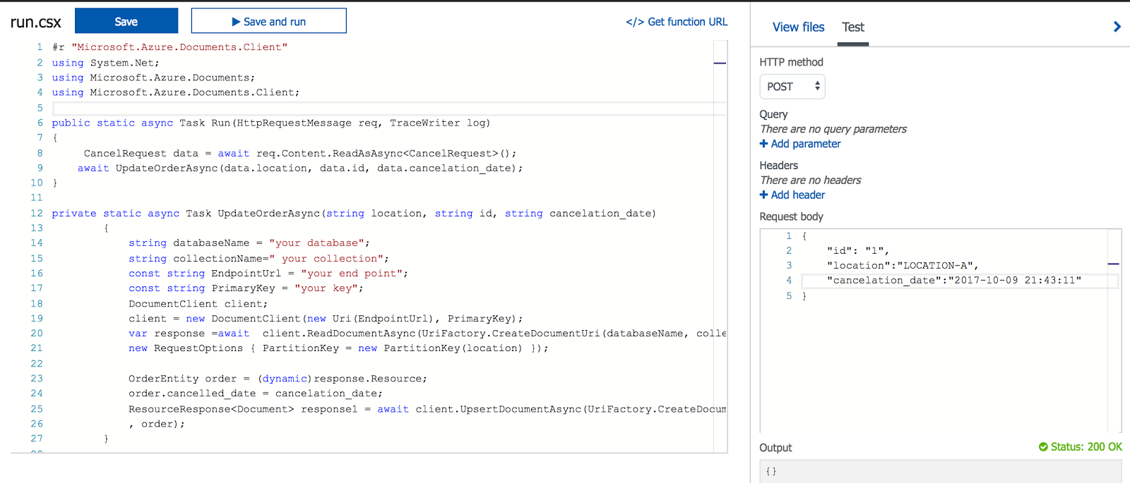Select the Test tab

point(853,27)
